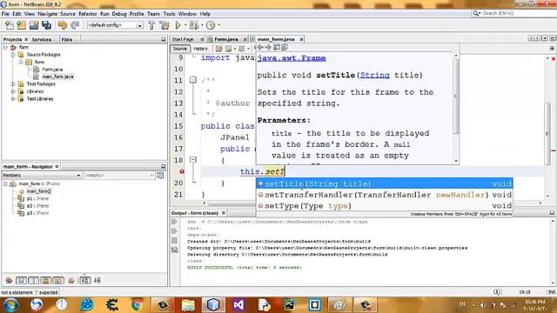Click the Save All toolbar icon

click(46, 25)
